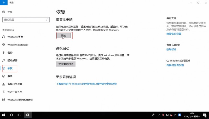Open the clock showing 16:26
Viewport: 209px width, 119px height.
192,115
